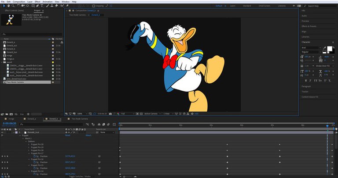Select the Rectangle shape tool

(x=33, y=6)
